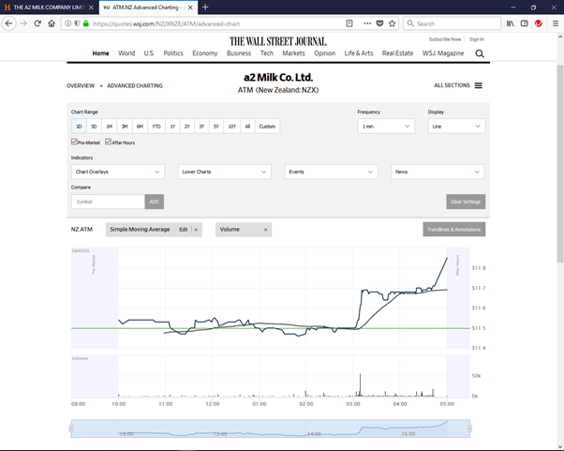
Task: Select the 5Y chart range
Action: click(x=216, y=127)
